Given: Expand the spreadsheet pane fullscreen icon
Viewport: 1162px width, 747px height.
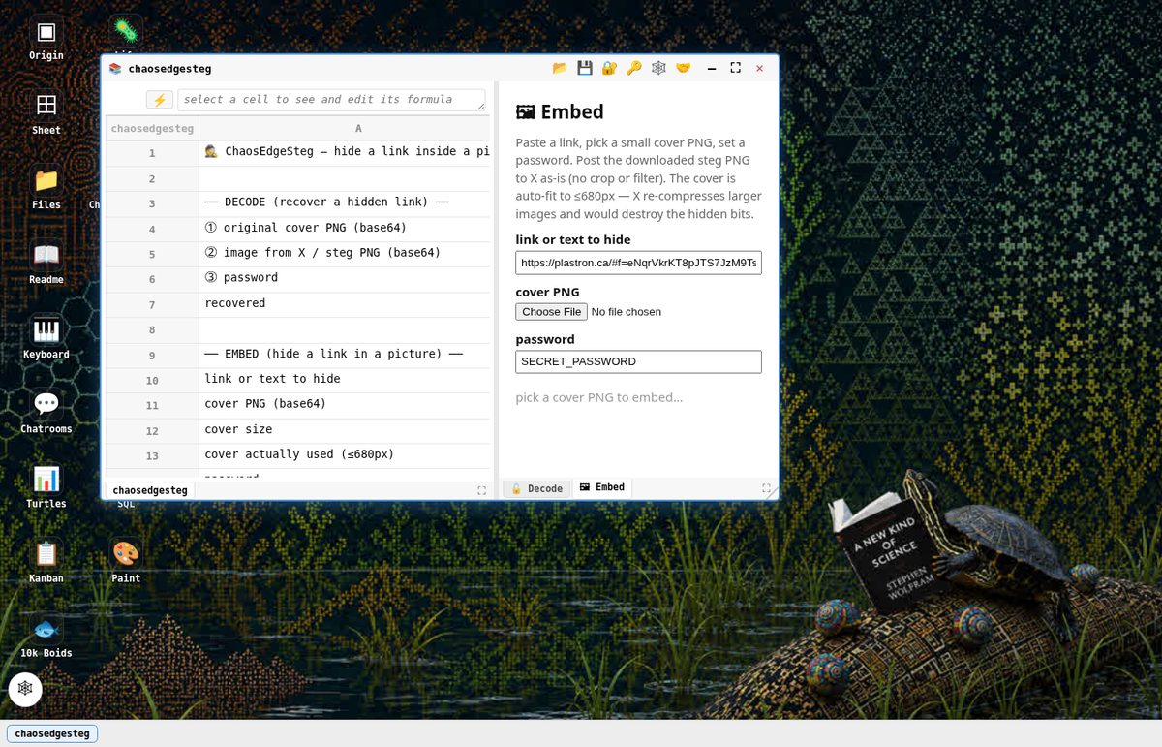Looking at the screenshot, I should 481,490.
